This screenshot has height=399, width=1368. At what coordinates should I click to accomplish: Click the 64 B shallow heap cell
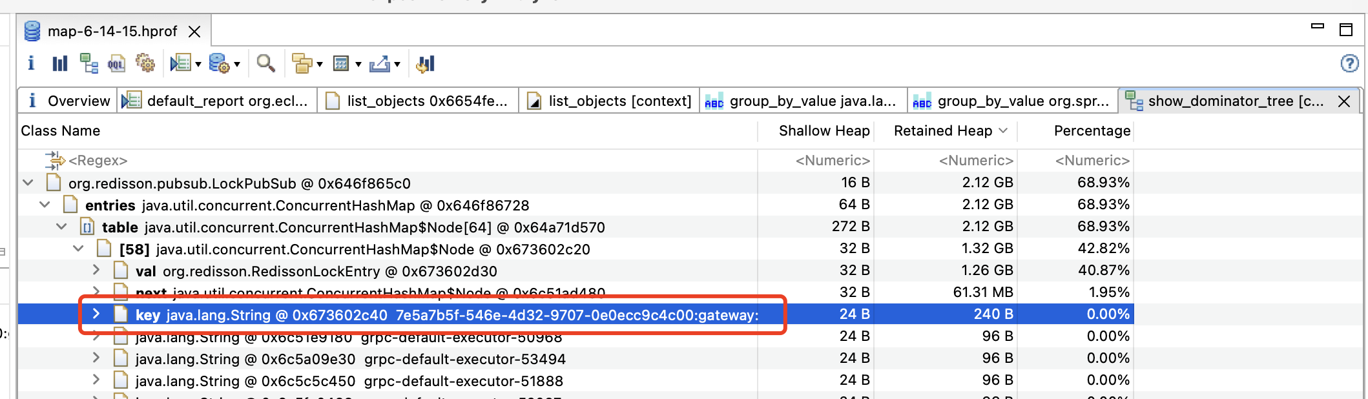click(x=855, y=205)
